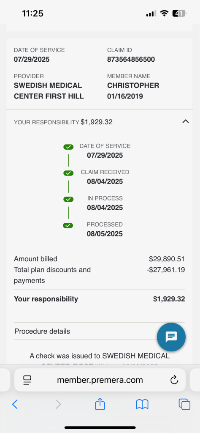Tap the battery indicator in status bar

click(179, 13)
